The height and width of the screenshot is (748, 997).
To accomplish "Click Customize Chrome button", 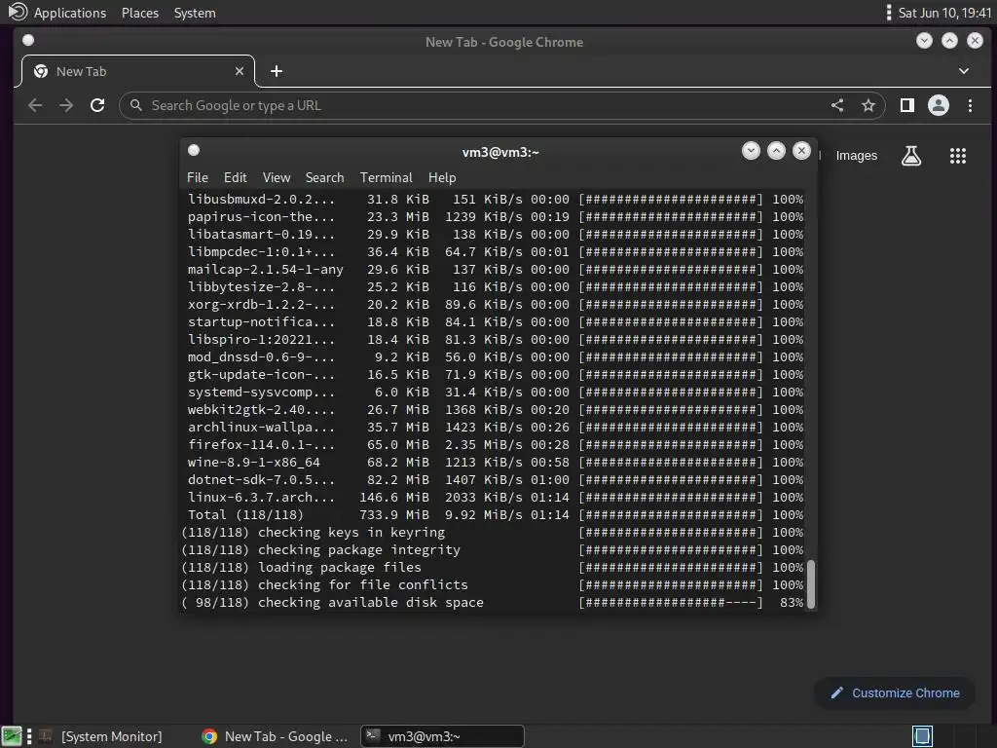I will [895, 693].
